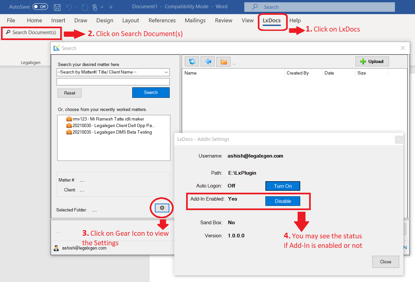The height and width of the screenshot is (282, 415).
Task: Click the blue back arrow icon
Action: [208, 61]
